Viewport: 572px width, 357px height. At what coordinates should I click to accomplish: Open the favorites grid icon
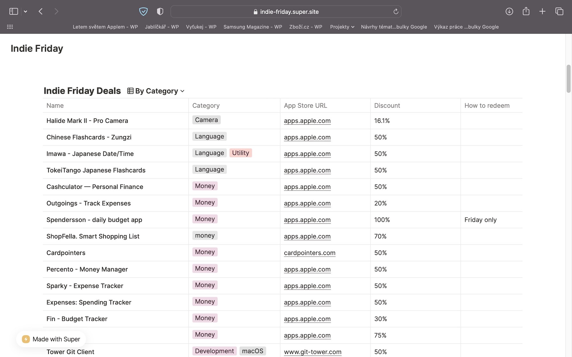pos(10,27)
